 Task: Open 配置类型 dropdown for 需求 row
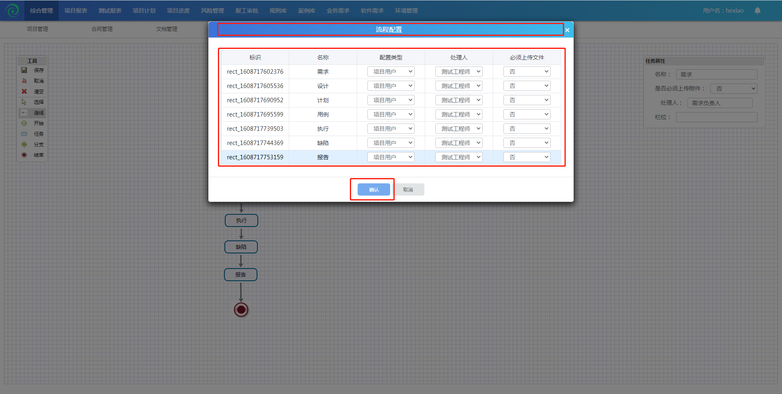[391, 72]
